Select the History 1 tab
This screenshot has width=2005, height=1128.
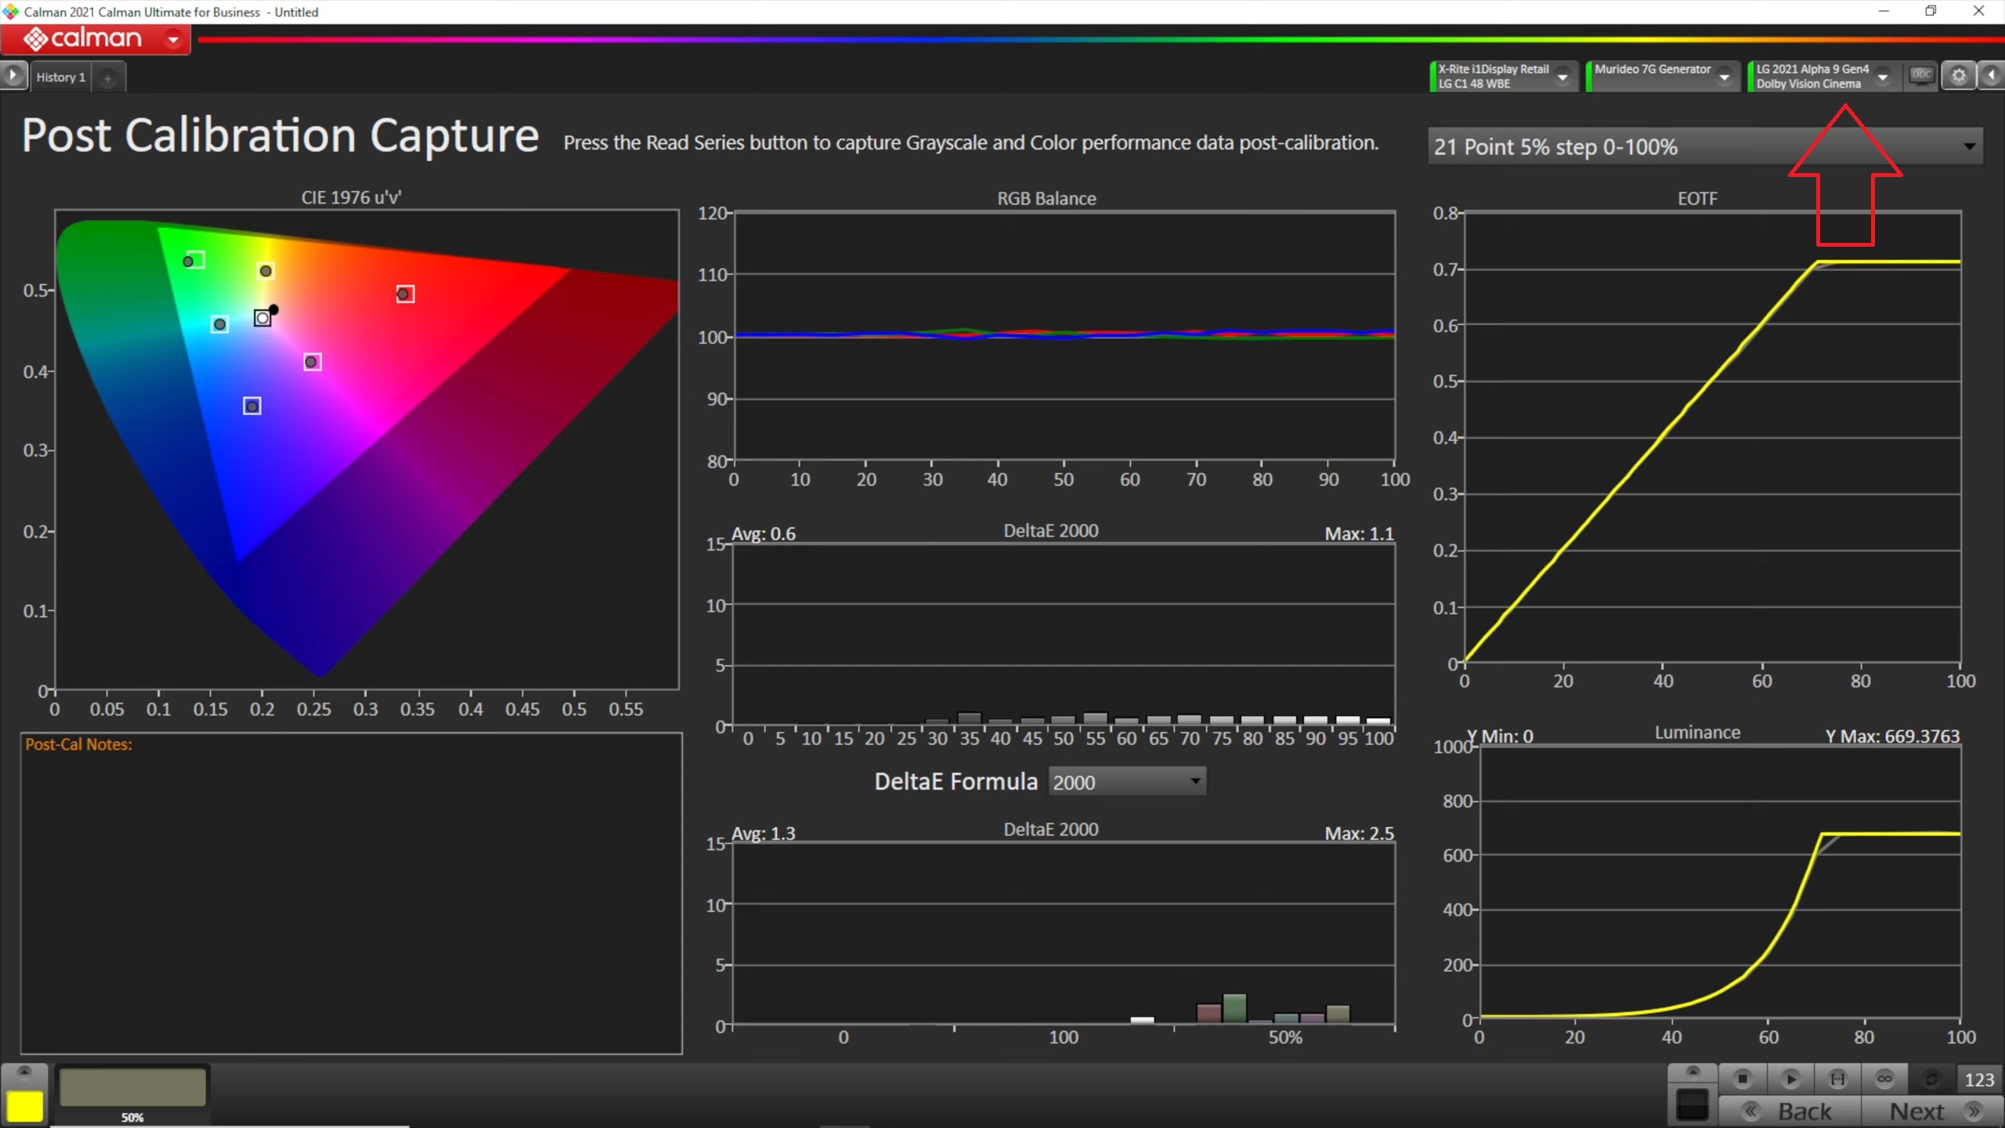(60, 76)
